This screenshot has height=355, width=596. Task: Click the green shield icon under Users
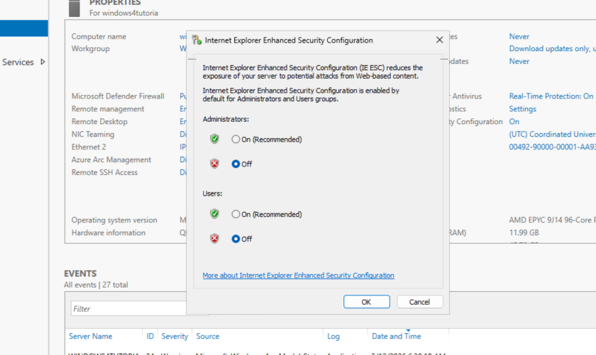[214, 214]
